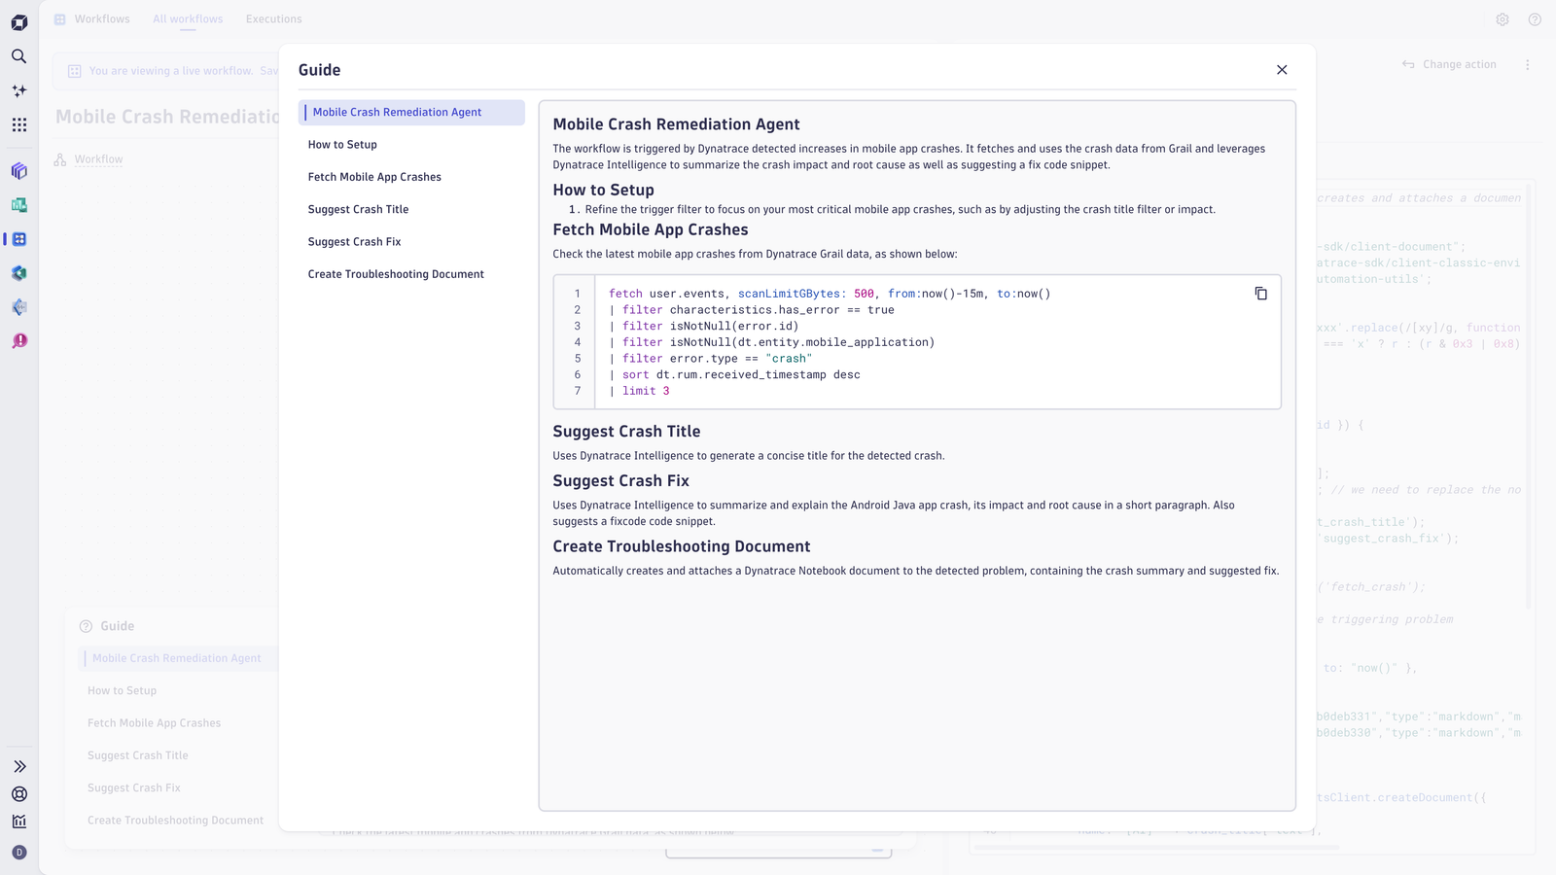Open the pink exclamation problems app icon
Screen dimensions: 1556x875
pos(18,341)
